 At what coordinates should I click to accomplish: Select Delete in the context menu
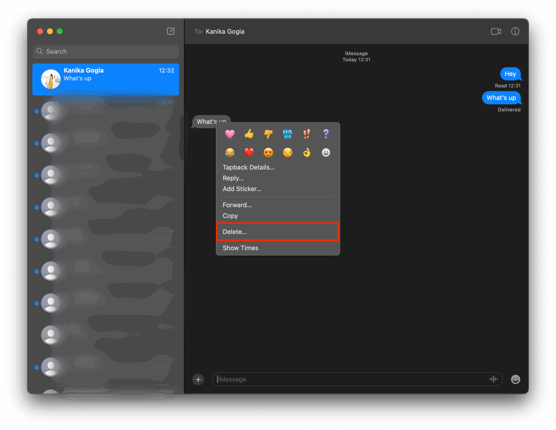(234, 232)
